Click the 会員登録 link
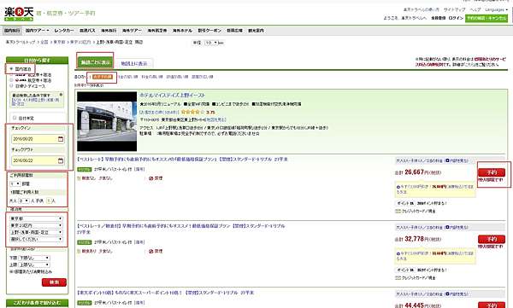Image resolution: width=513 pixels, height=308 pixels. click(438, 18)
